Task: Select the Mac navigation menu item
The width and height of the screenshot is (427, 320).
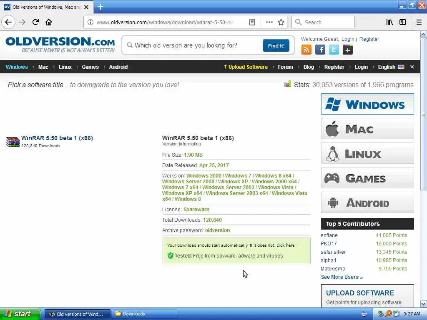Action: 43,67
